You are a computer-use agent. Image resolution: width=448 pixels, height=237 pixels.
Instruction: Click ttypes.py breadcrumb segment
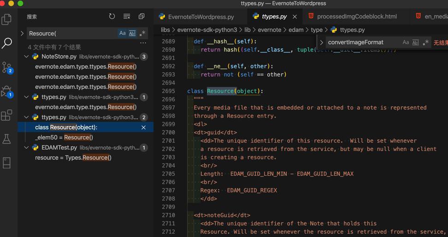coord(352,29)
